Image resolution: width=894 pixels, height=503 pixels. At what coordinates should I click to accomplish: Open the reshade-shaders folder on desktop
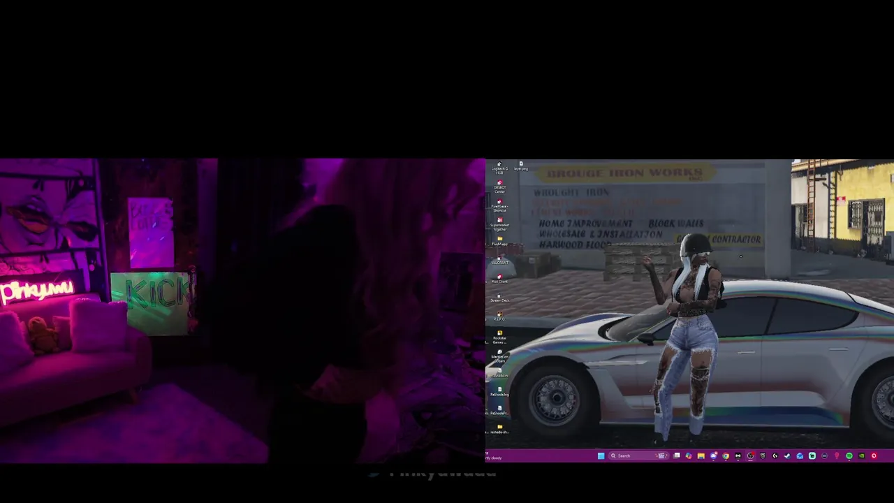point(499,430)
